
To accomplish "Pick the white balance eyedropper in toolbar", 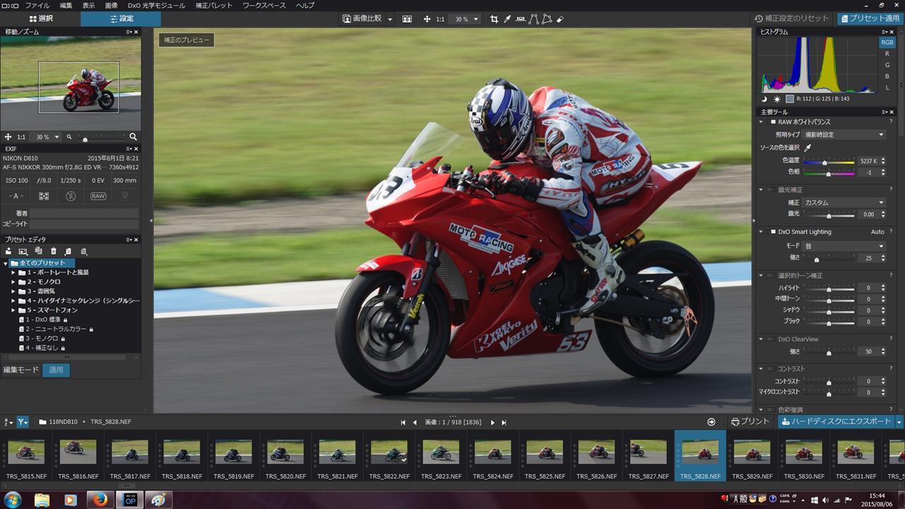I will (507, 19).
